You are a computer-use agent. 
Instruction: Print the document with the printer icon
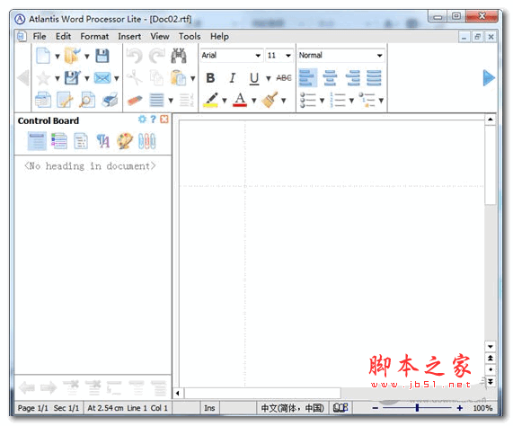point(110,100)
